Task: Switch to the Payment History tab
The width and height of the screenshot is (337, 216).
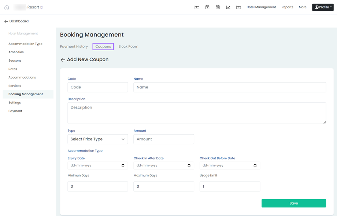Action: tap(74, 47)
